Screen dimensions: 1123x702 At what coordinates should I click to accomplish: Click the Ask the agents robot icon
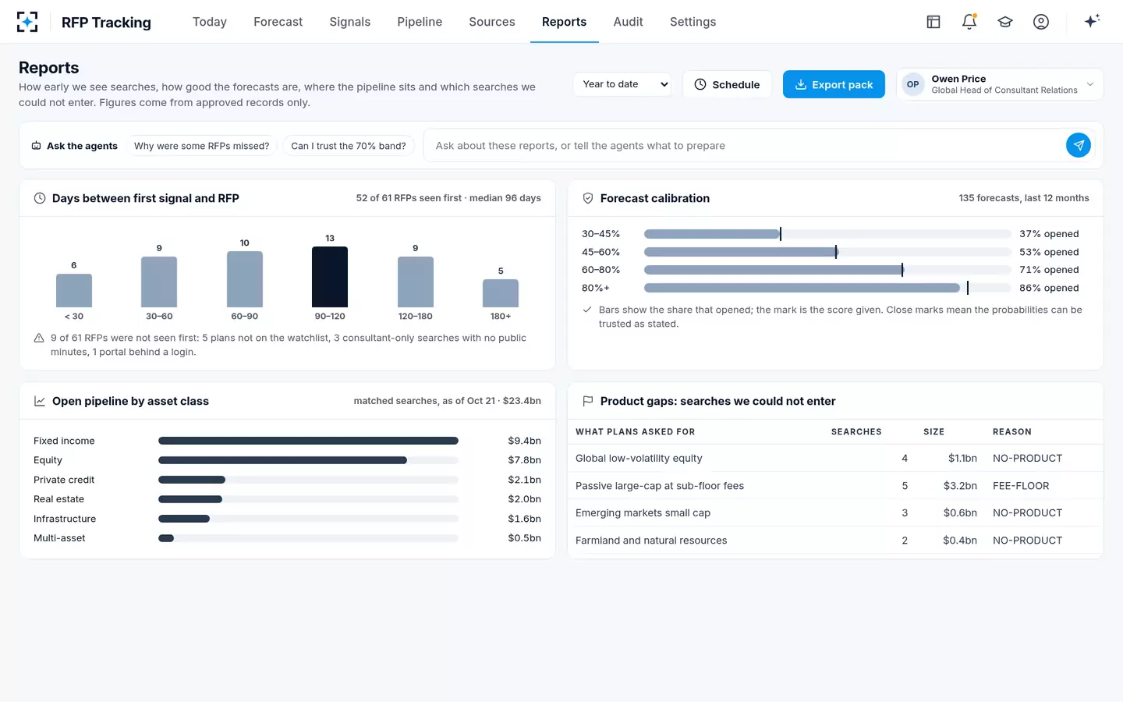(36, 146)
